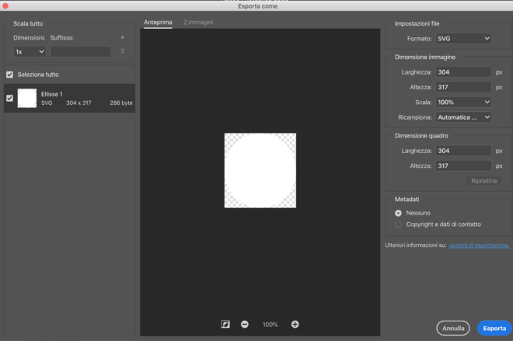
Task: Choose Copyright e dati di contatto radio
Action: click(399, 224)
